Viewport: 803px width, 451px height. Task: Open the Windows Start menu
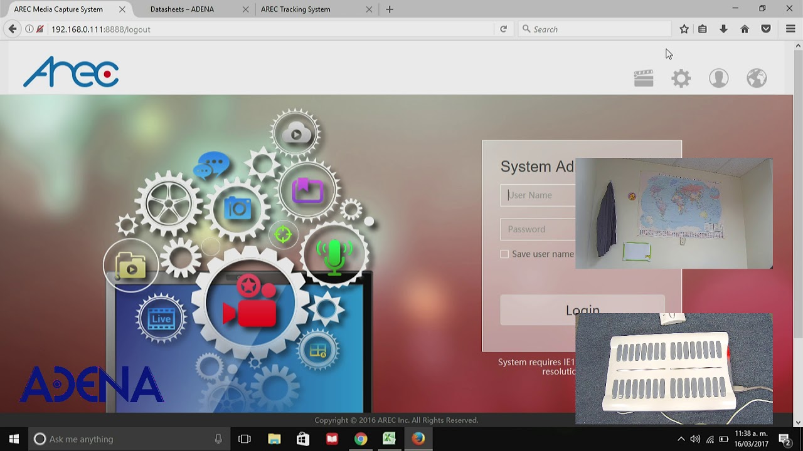point(14,439)
